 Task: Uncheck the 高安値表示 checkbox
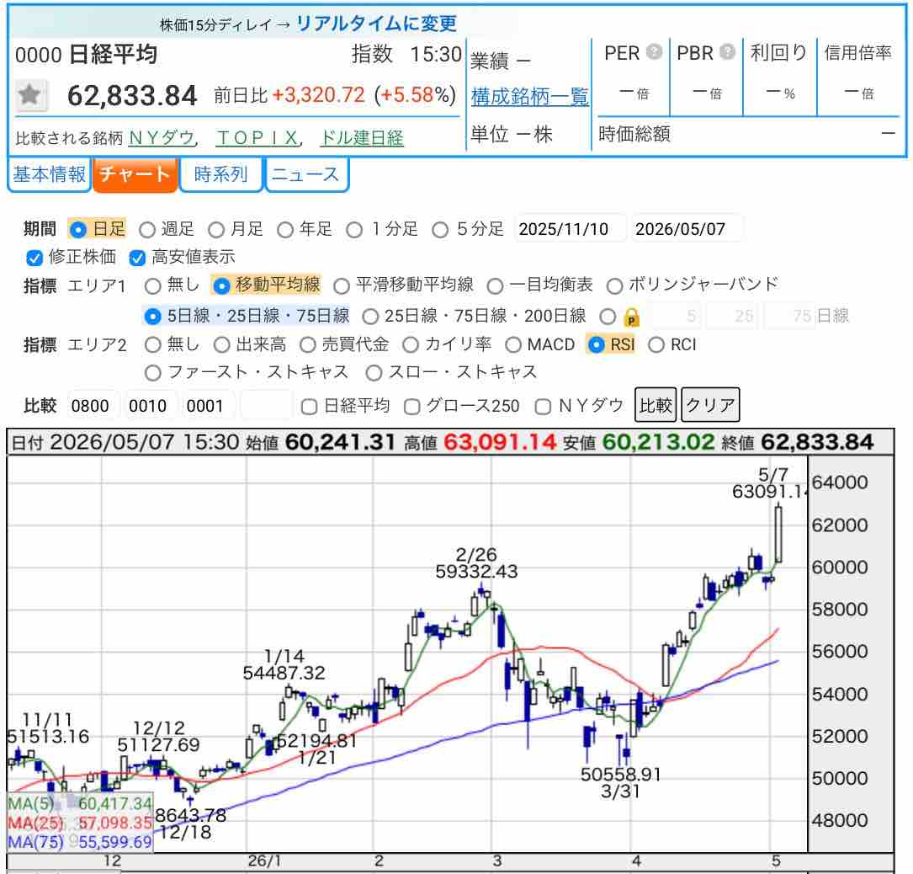137,258
